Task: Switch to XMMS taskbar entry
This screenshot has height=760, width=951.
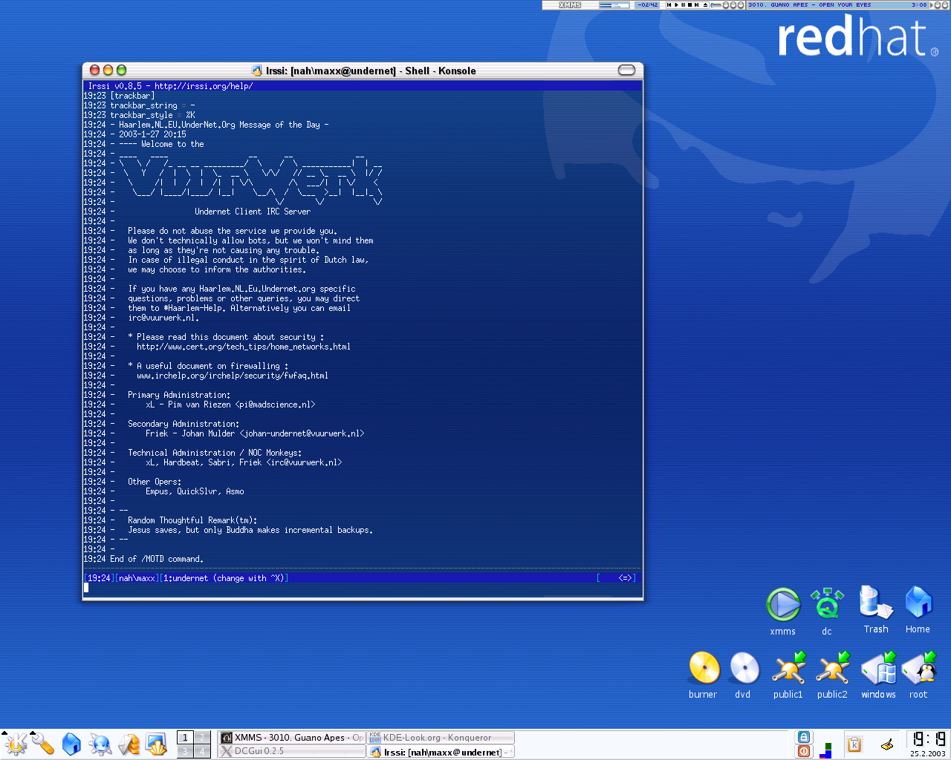Action: [292, 738]
